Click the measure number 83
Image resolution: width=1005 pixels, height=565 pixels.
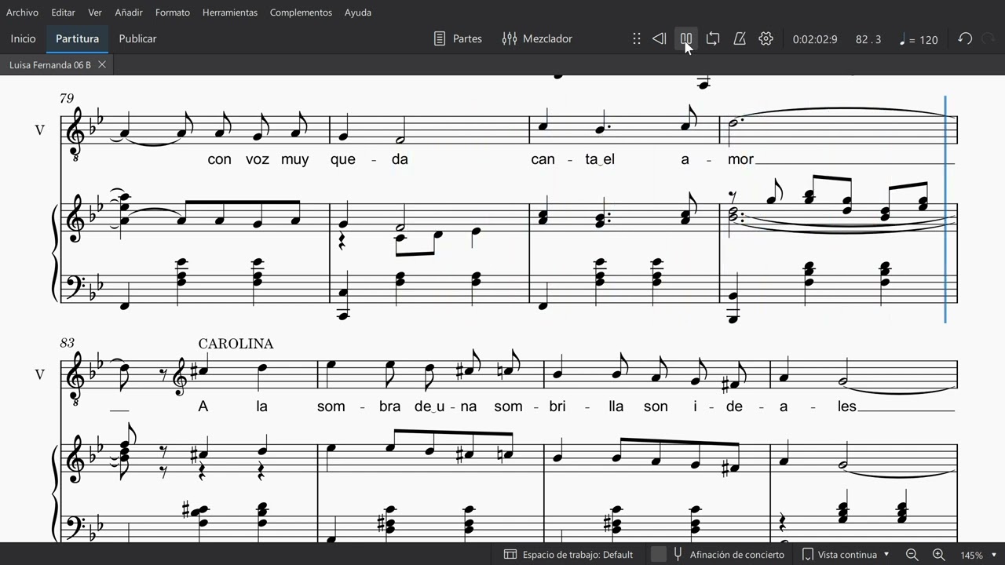click(x=67, y=343)
